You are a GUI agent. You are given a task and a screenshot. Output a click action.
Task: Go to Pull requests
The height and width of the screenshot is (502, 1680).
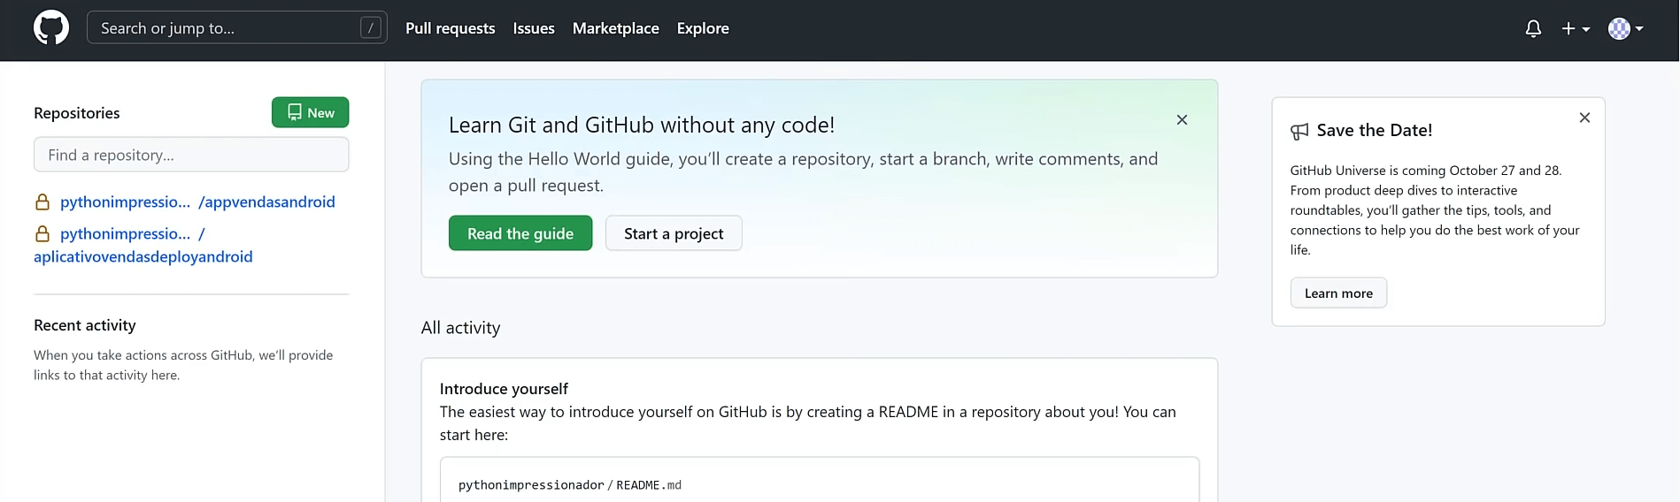(x=450, y=28)
